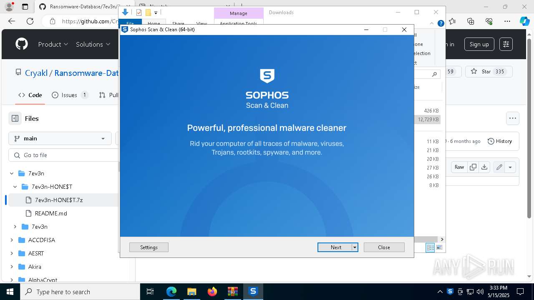Open Edge tab actions menu icon
The width and height of the screenshot is (534, 300).
point(25,7)
